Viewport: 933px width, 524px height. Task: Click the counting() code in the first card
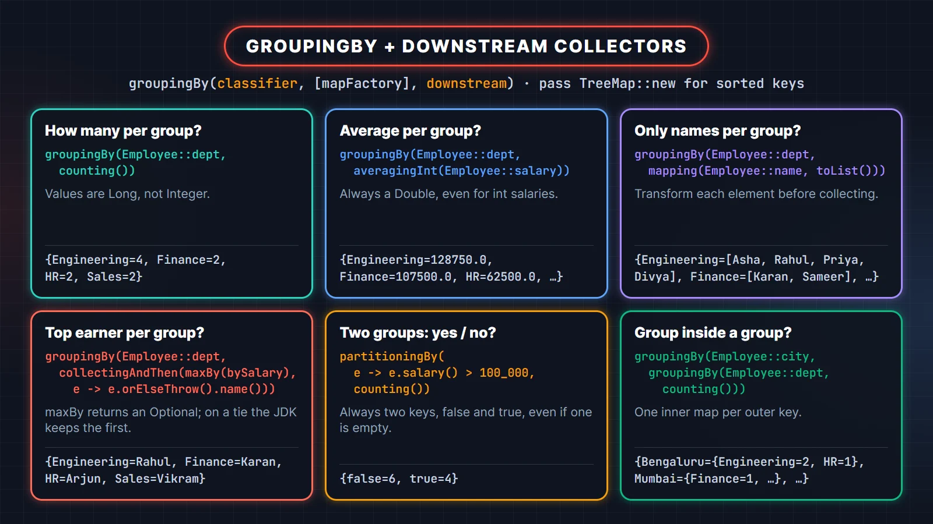click(x=97, y=171)
